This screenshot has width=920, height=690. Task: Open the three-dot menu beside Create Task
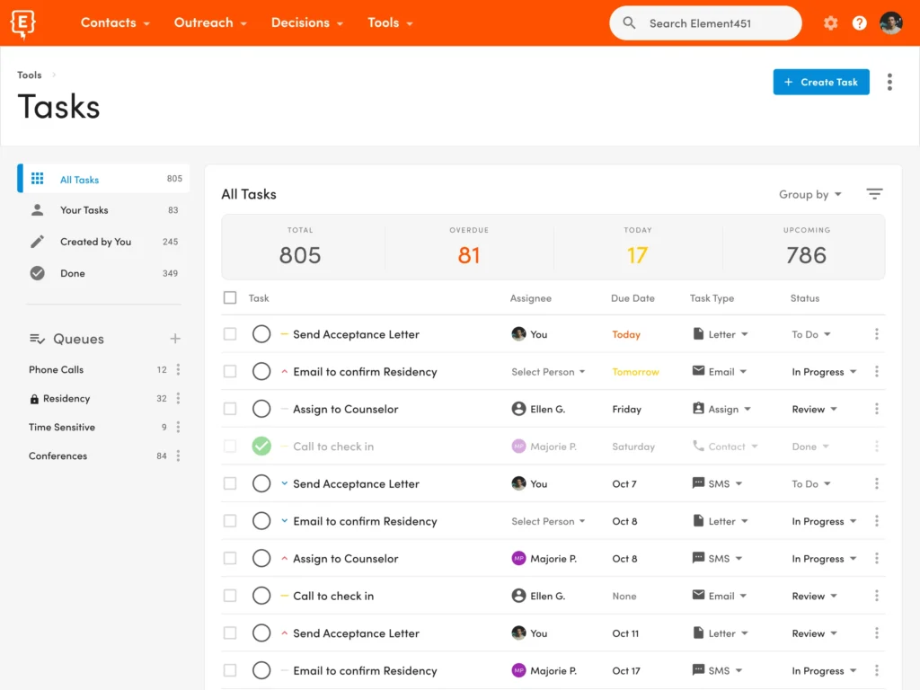[889, 82]
